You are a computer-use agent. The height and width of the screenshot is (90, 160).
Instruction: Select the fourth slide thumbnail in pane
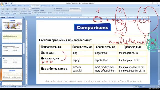click(x=12, y=62)
